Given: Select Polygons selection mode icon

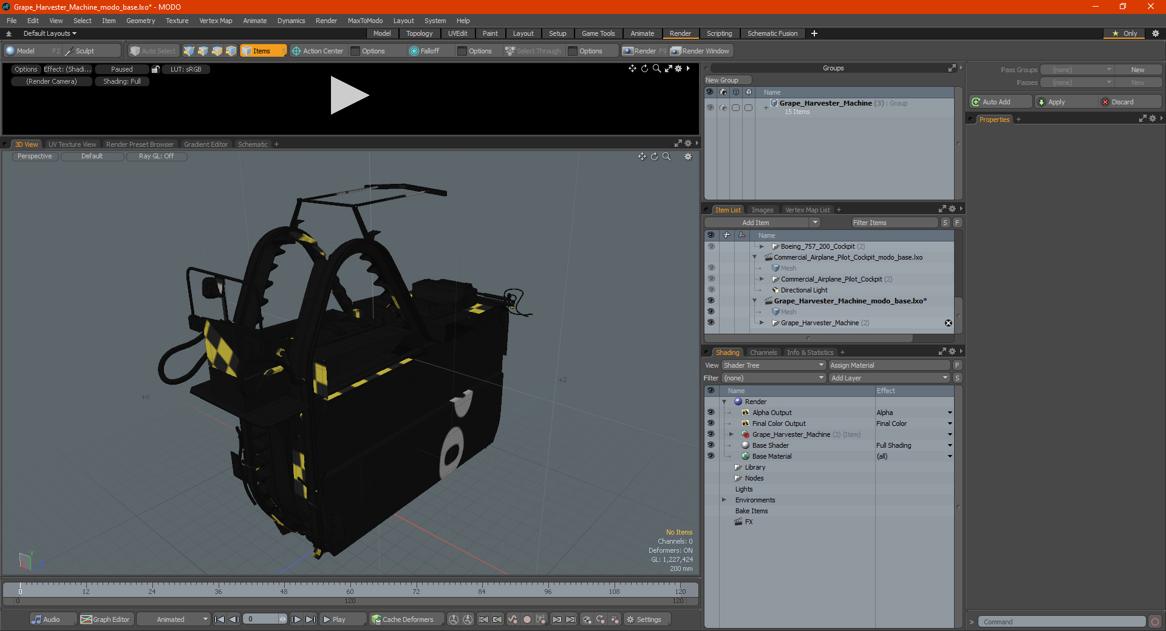Looking at the screenshot, I should point(217,51).
